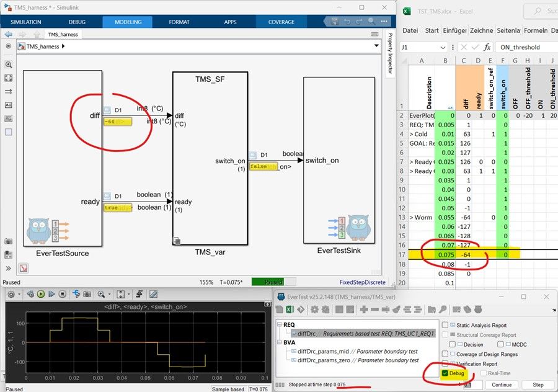Click the scope configuration gear icon

(11, 294)
